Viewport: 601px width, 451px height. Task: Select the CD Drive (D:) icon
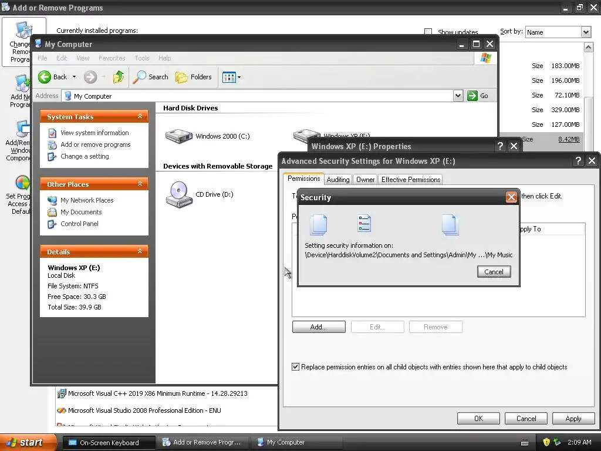click(179, 194)
